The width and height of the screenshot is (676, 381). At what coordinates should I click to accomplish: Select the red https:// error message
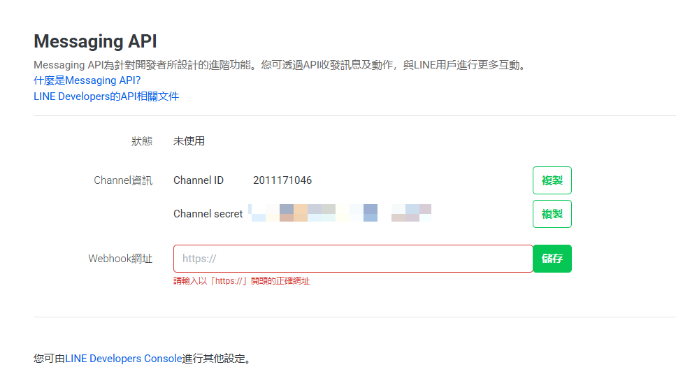tap(241, 281)
